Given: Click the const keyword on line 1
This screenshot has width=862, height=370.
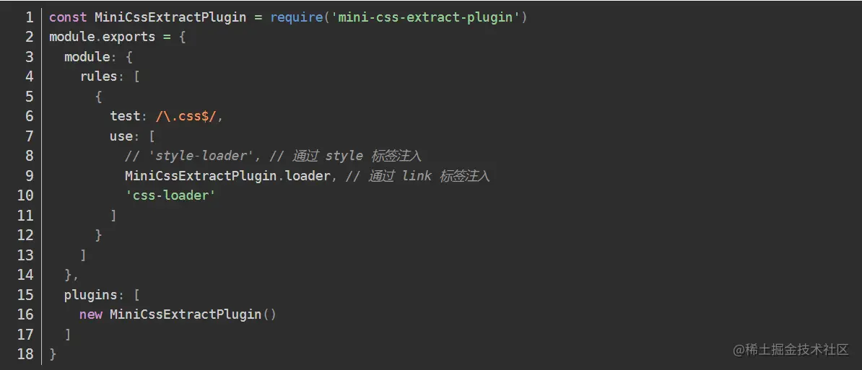Looking at the screenshot, I should click(x=68, y=17).
